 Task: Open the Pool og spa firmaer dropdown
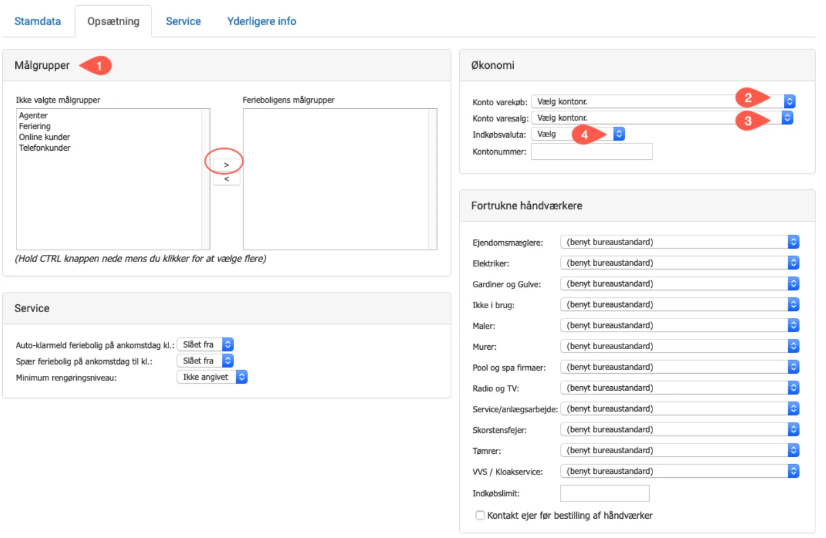click(680, 367)
